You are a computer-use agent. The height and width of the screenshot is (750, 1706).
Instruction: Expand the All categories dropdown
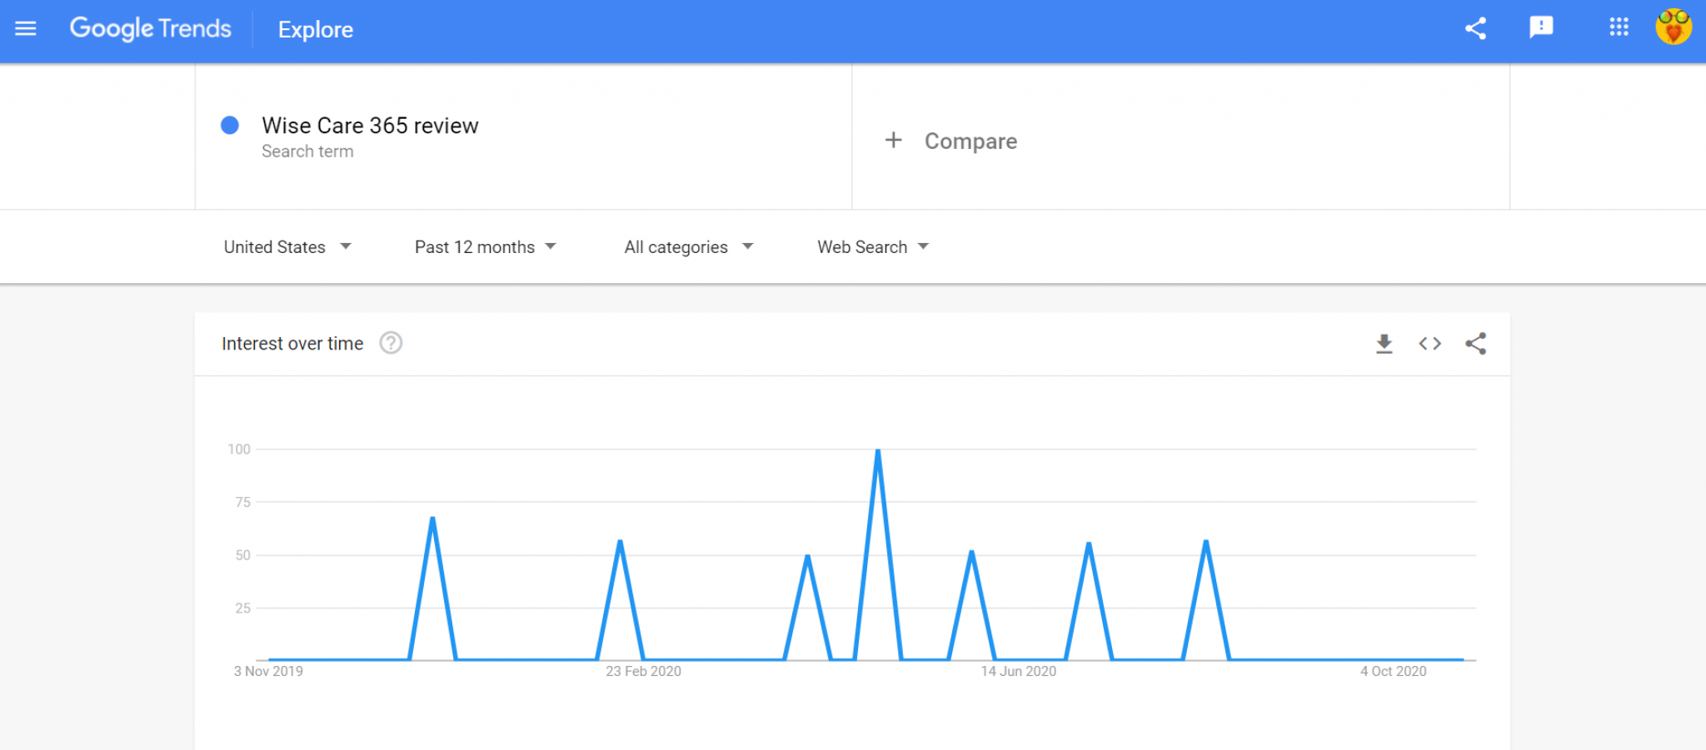tap(689, 247)
